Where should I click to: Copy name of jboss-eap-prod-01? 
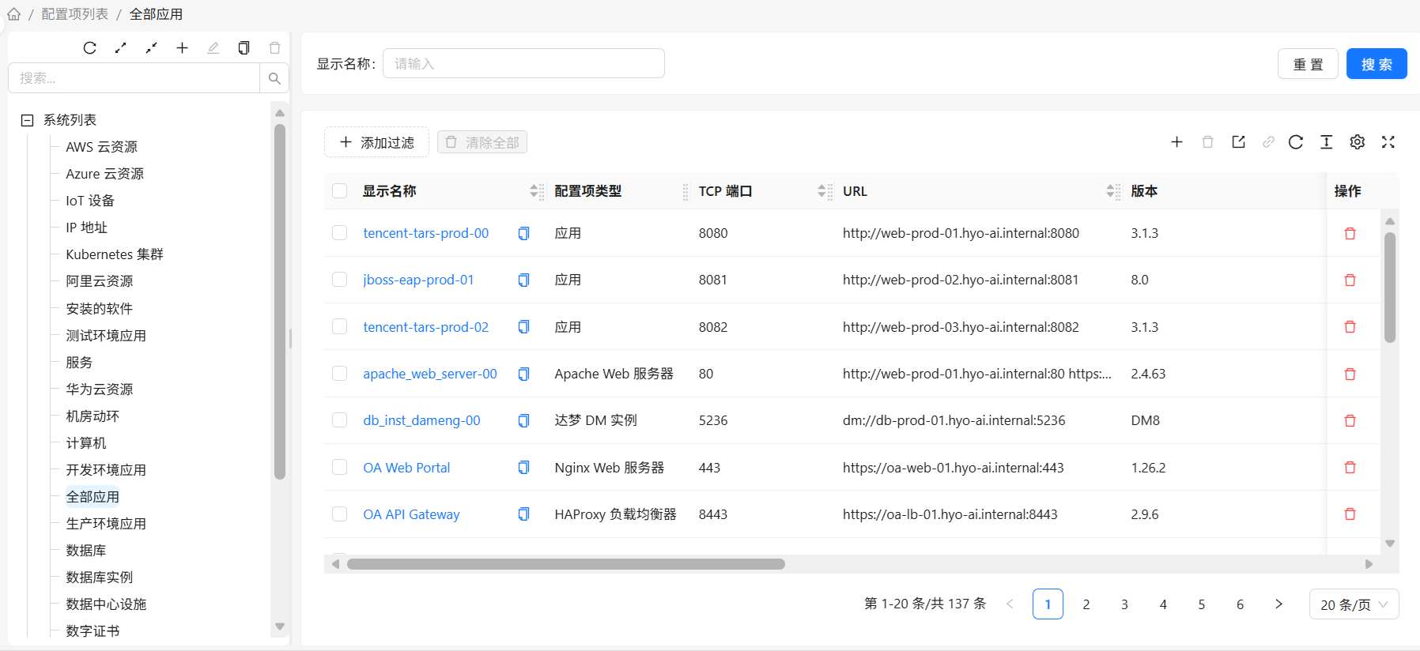523,280
